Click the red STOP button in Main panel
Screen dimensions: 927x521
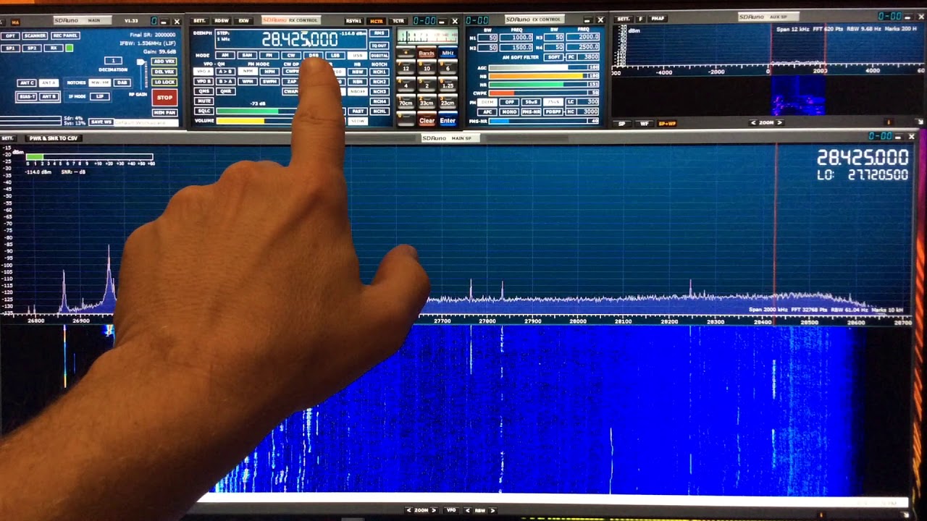coord(165,98)
